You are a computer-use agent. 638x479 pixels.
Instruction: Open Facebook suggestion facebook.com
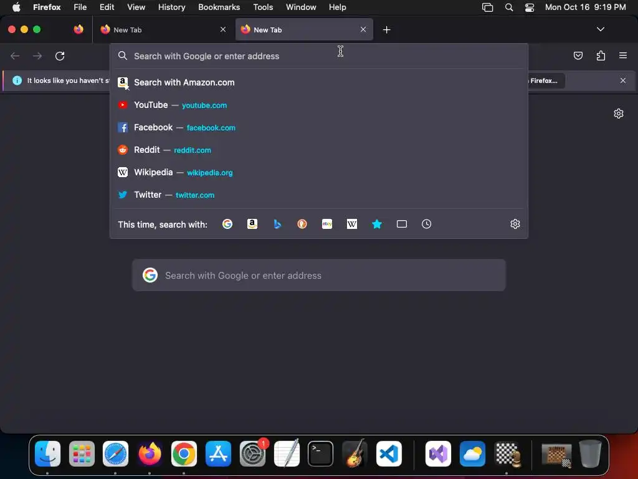(x=319, y=127)
